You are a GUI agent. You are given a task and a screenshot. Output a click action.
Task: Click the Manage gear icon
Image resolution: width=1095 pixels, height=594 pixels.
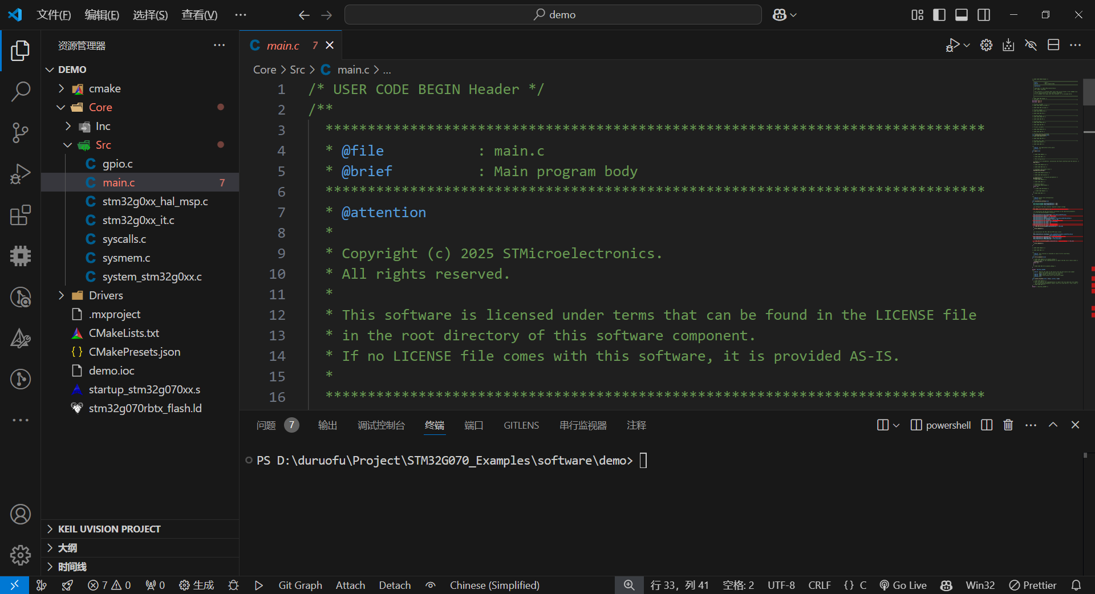pyautogui.click(x=21, y=555)
